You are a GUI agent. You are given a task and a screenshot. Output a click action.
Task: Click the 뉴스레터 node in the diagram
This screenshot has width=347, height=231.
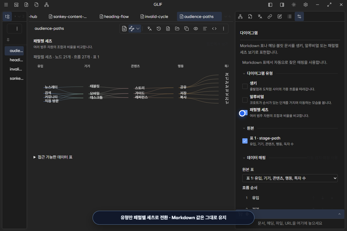(x=51, y=87)
